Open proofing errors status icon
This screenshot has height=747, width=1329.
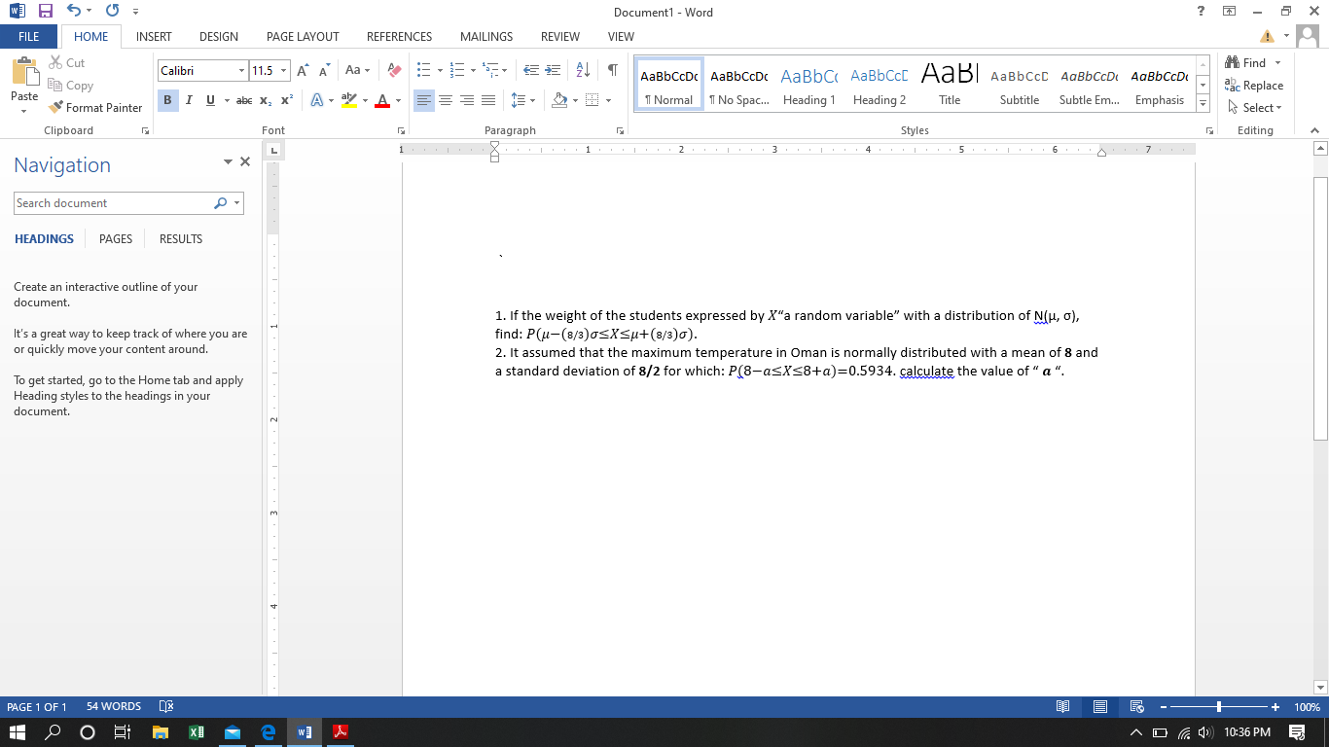point(165,707)
